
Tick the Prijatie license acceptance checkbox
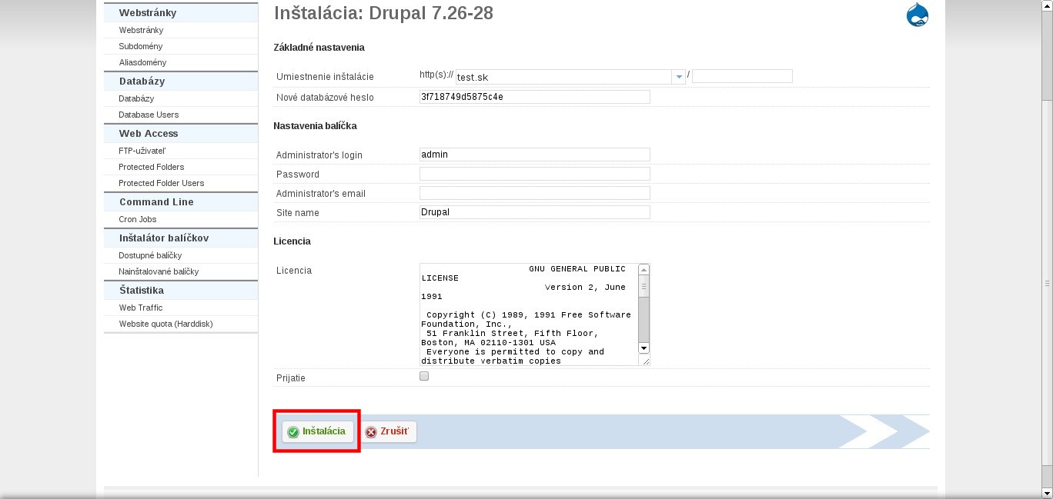pos(424,377)
